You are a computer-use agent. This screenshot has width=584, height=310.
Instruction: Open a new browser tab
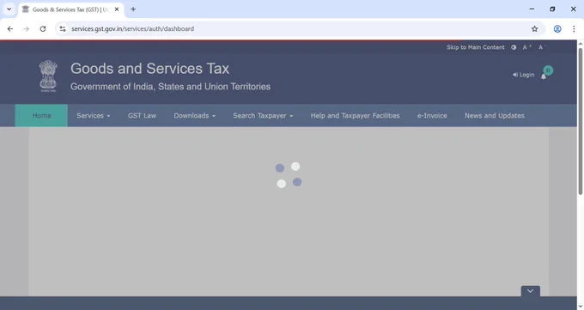133,9
